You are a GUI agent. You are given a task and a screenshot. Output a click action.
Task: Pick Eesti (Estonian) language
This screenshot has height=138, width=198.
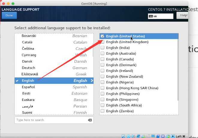(x=54, y=93)
